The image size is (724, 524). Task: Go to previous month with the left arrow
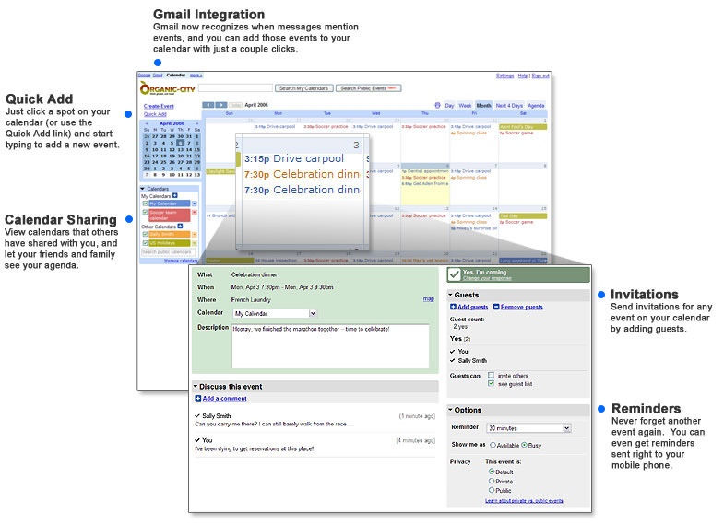pos(208,105)
